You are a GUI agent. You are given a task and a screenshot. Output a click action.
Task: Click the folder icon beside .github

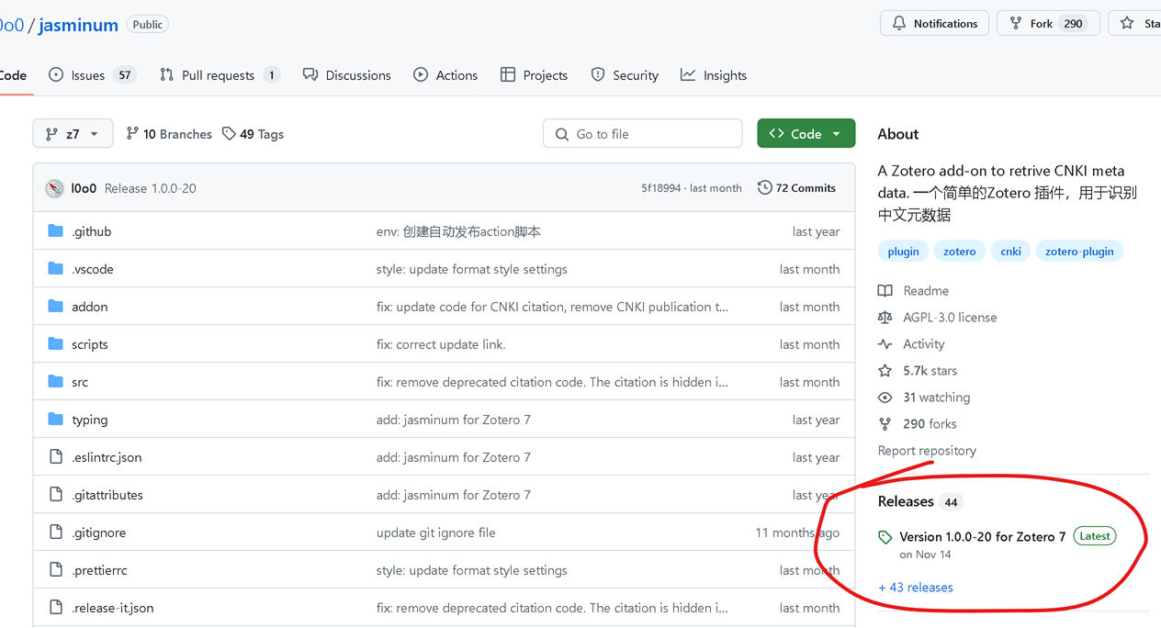pos(55,231)
